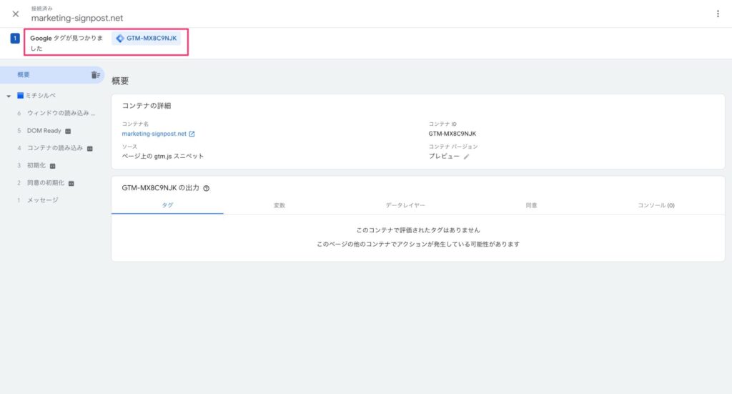Click the external link icon beside container name
The width and height of the screenshot is (732, 394).
(192, 134)
